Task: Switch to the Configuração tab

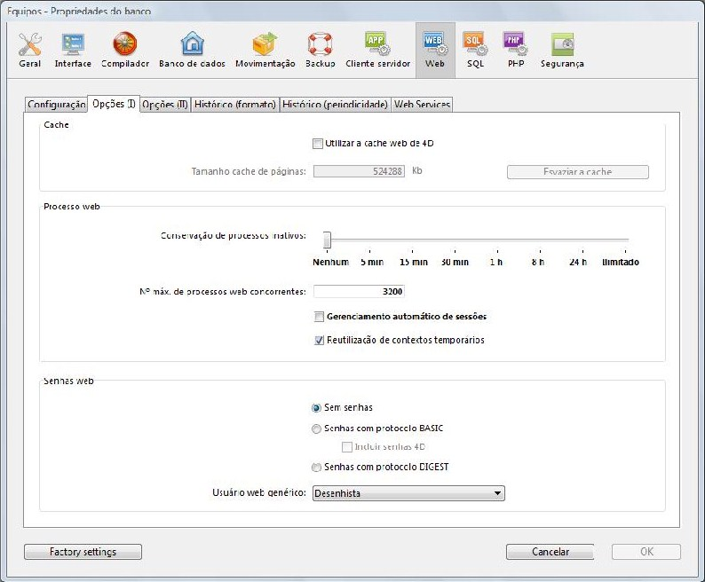Action: (x=56, y=105)
